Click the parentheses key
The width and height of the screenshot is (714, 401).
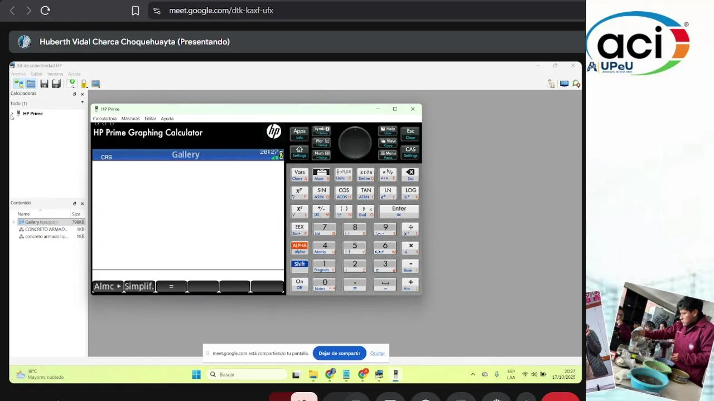tap(344, 211)
